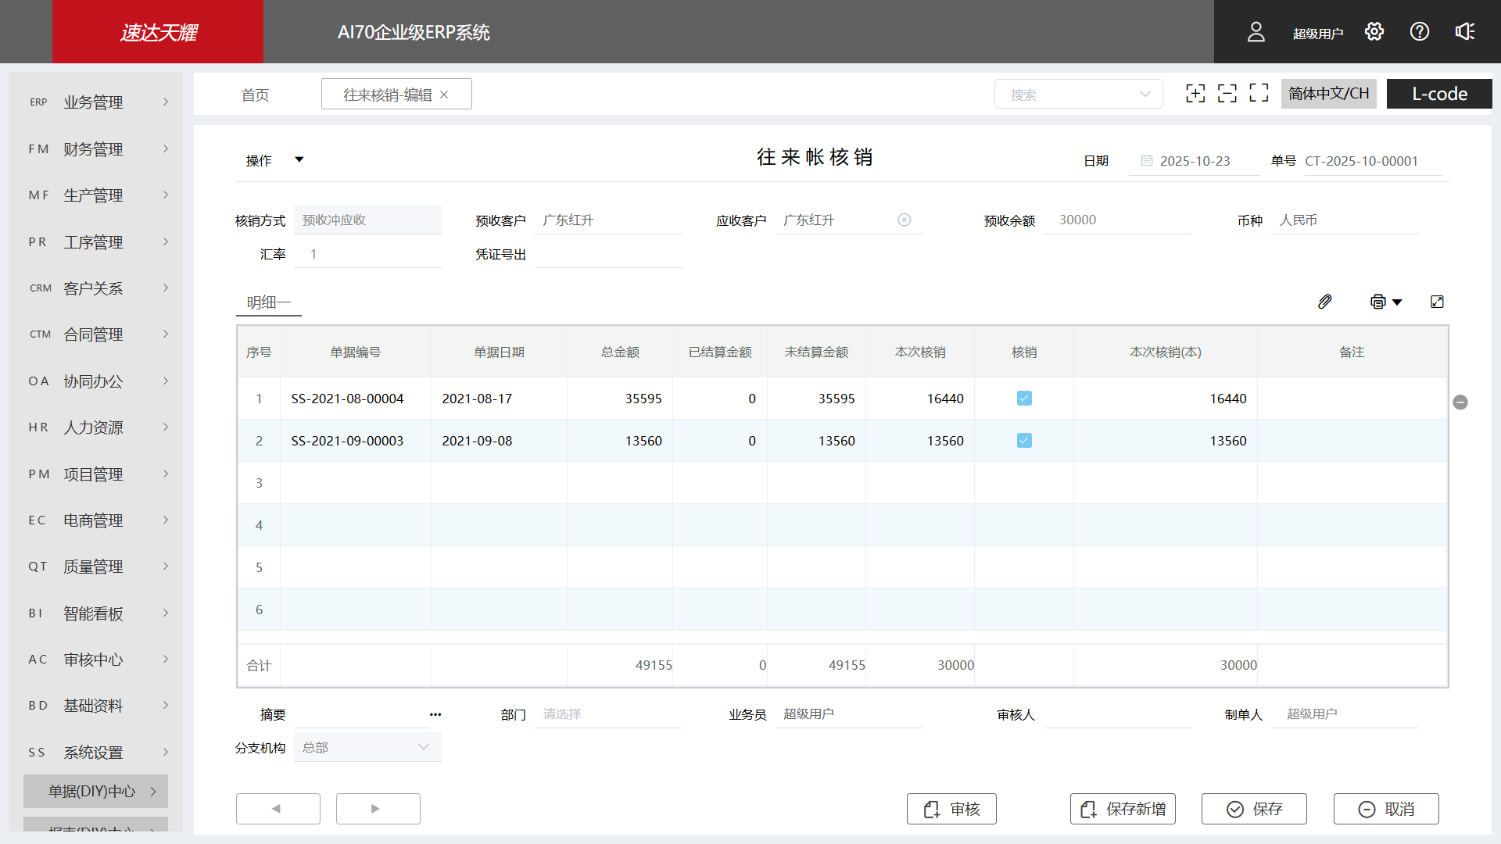
Task: Open the attachment paperclip icon
Action: click(1324, 302)
